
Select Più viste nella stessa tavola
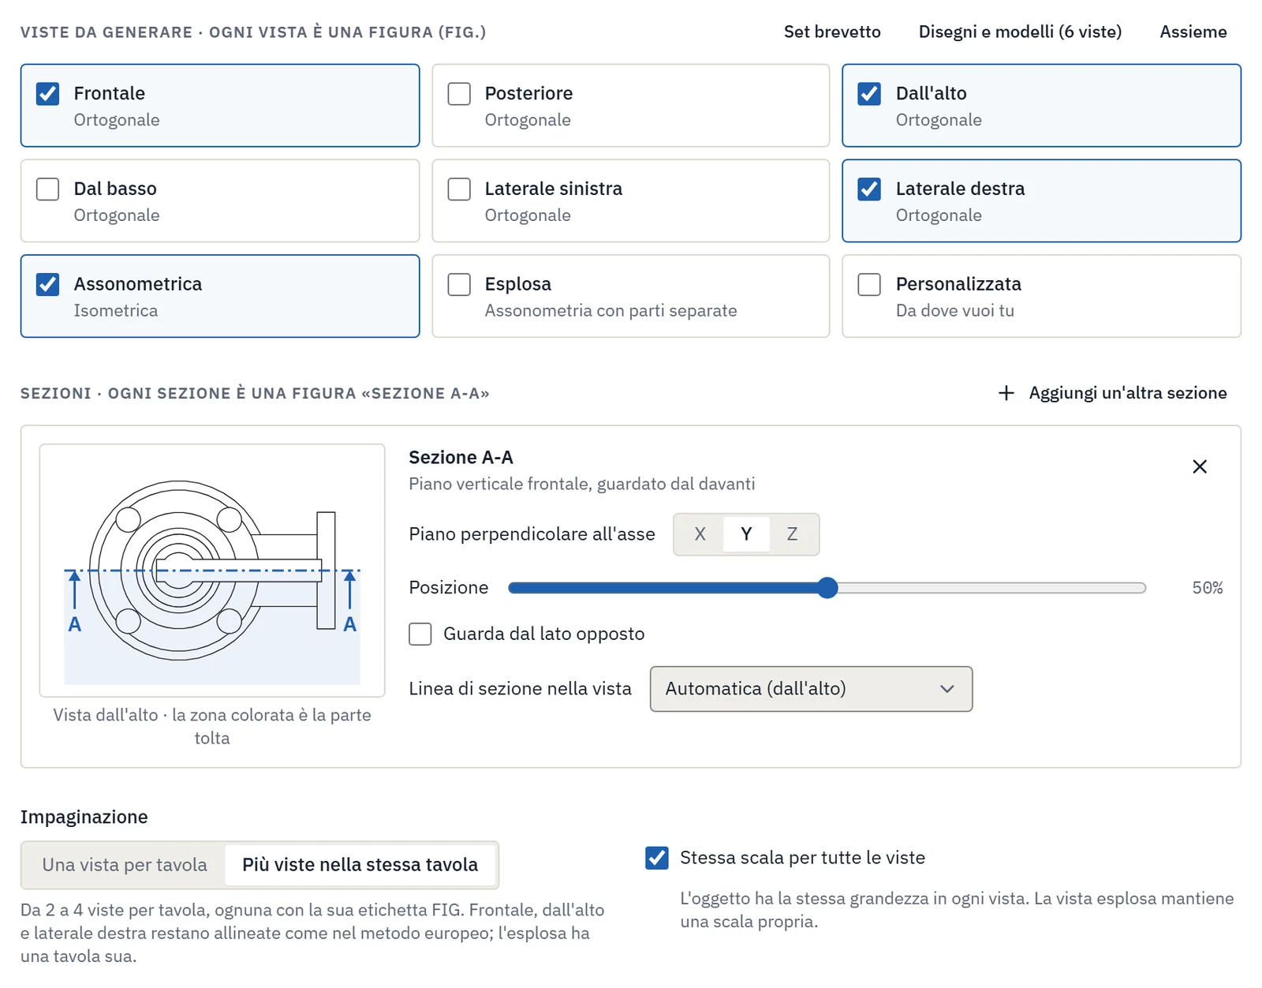point(360,865)
